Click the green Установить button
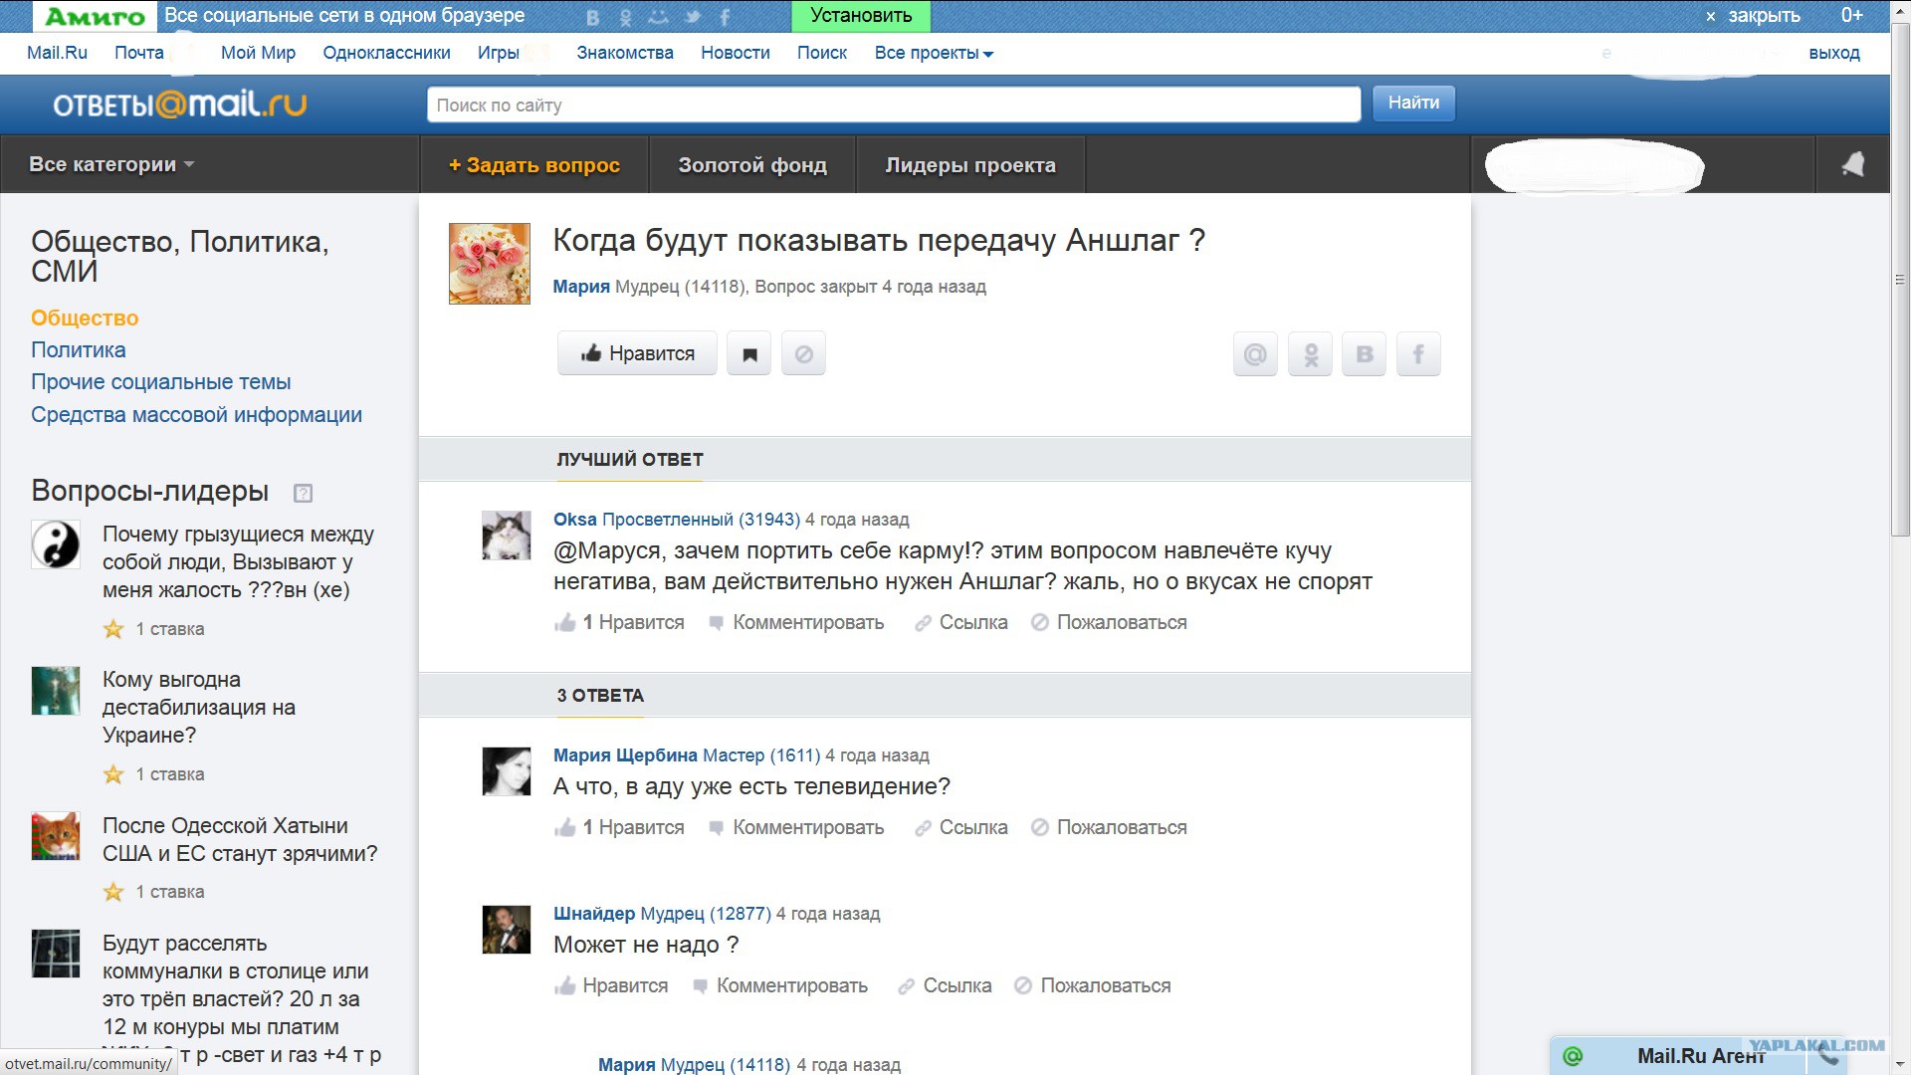Screen dimensions: 1911x1075 (x=861, y=16)
